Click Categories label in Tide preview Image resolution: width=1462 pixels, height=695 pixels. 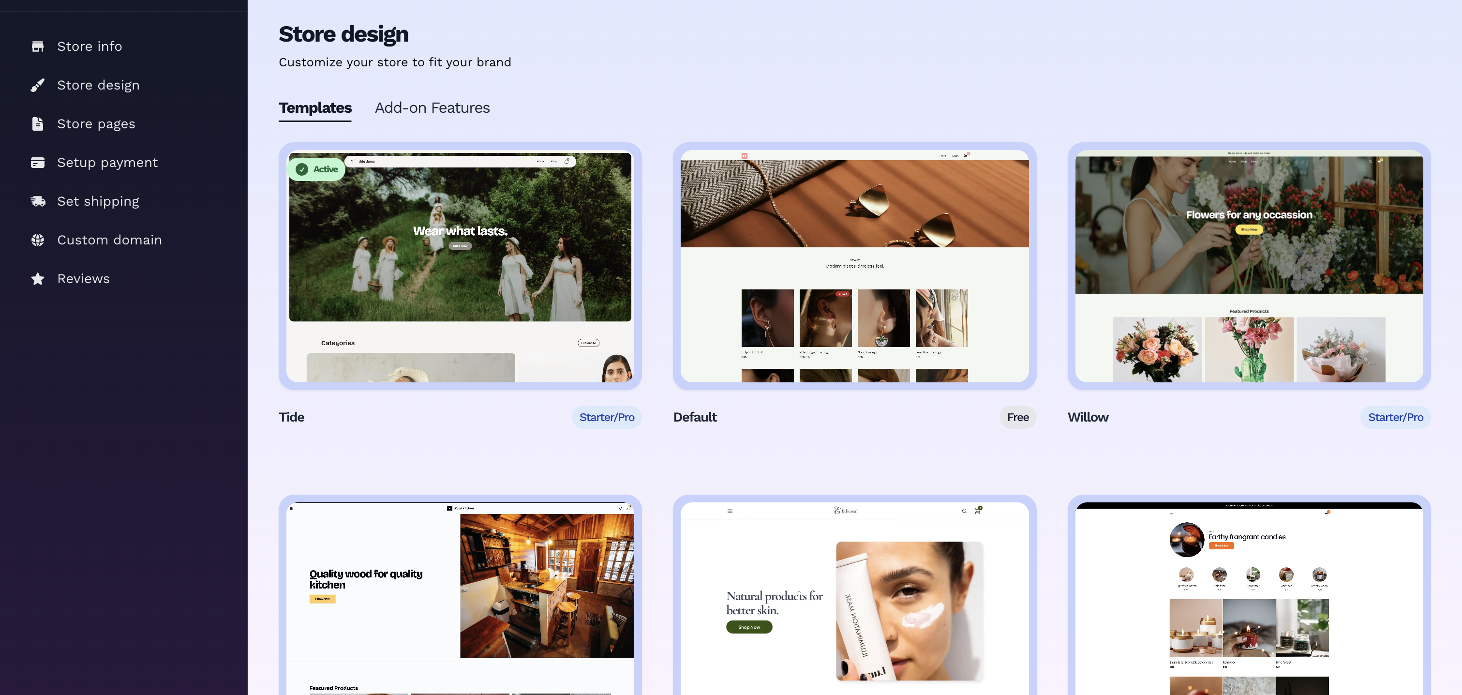[338, 343]
